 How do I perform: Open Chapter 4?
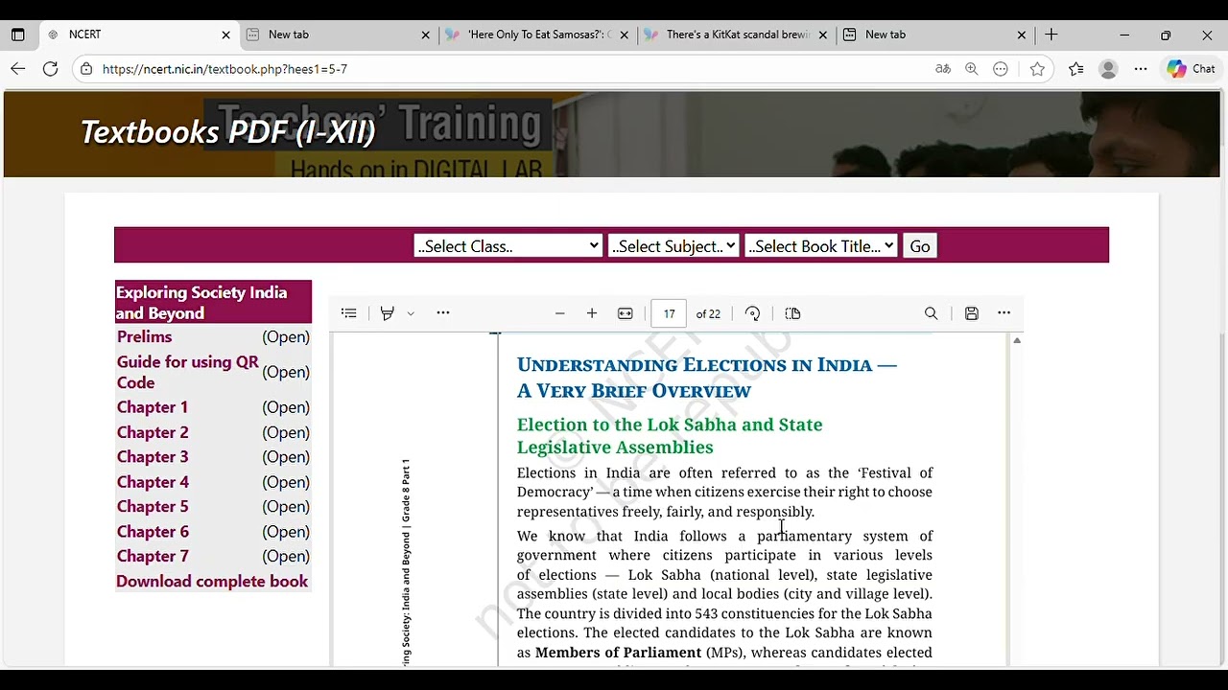point(153,482)
